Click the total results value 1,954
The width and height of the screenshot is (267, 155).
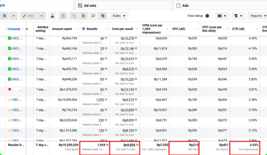tap(101, 145)
